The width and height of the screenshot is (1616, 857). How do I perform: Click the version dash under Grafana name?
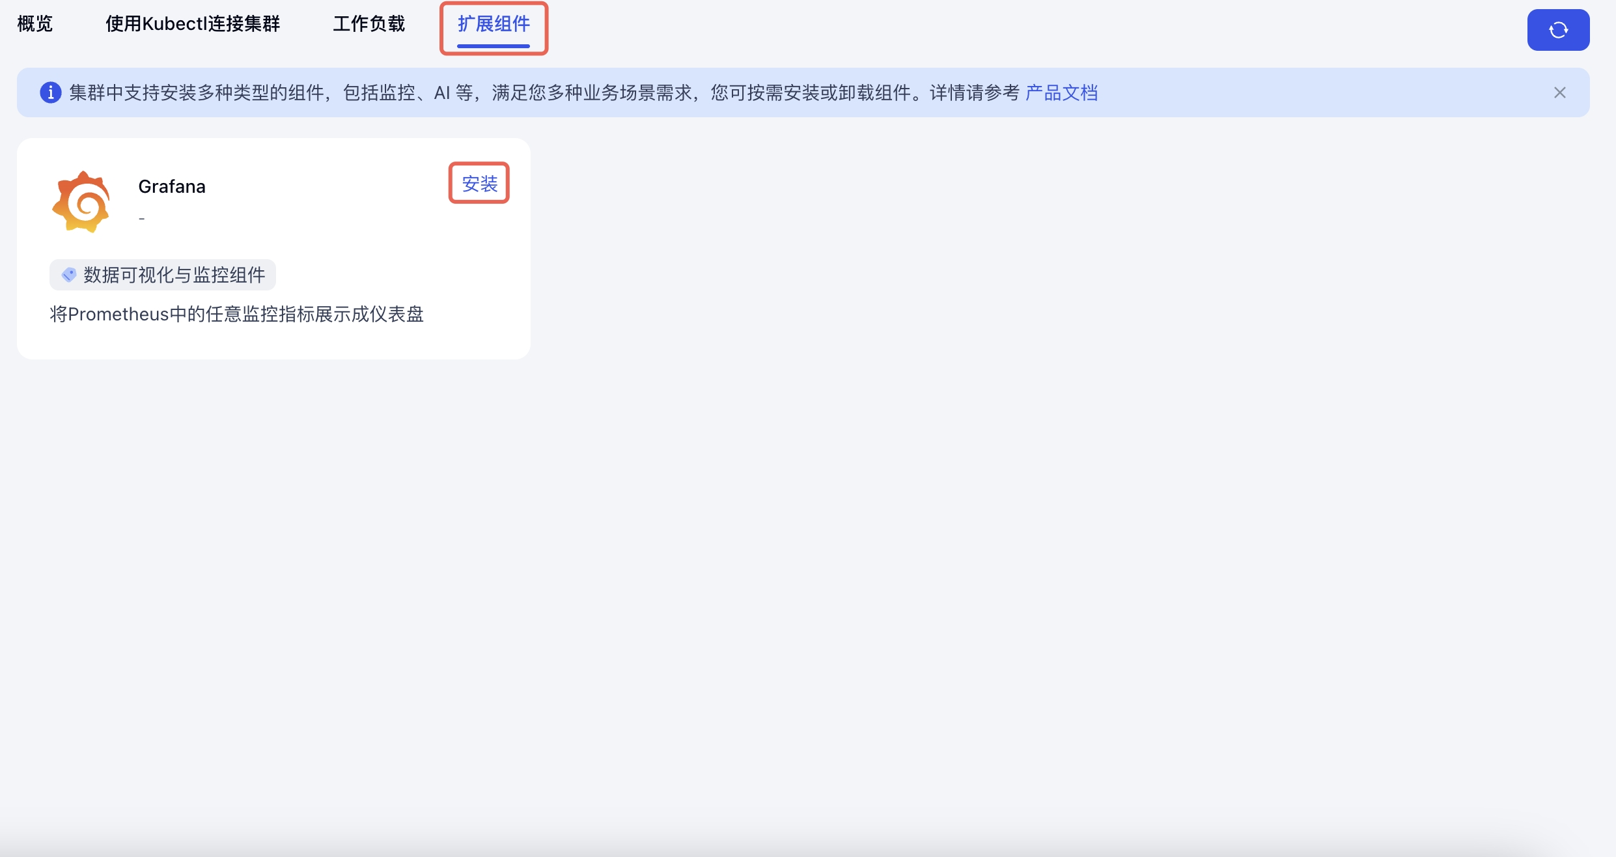tap(141, 219)
